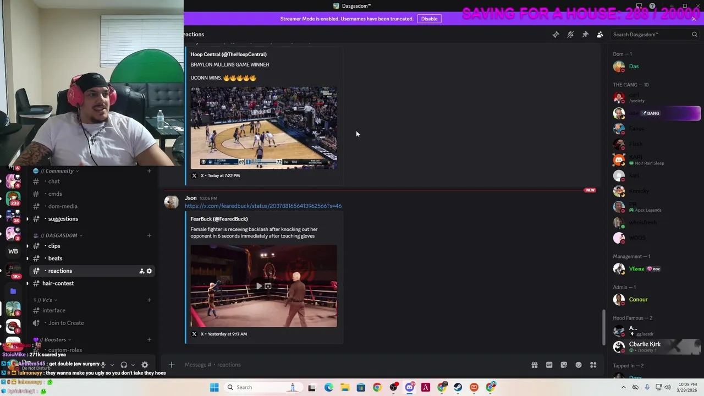This screenshot has height=396, width=704.
Task: Dismiss the Streamer Mode banner
Action: click(694, 19)
